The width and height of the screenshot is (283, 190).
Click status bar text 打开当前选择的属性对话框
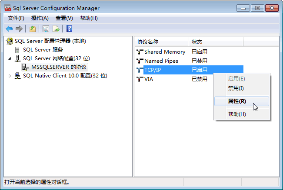point(37,182)
